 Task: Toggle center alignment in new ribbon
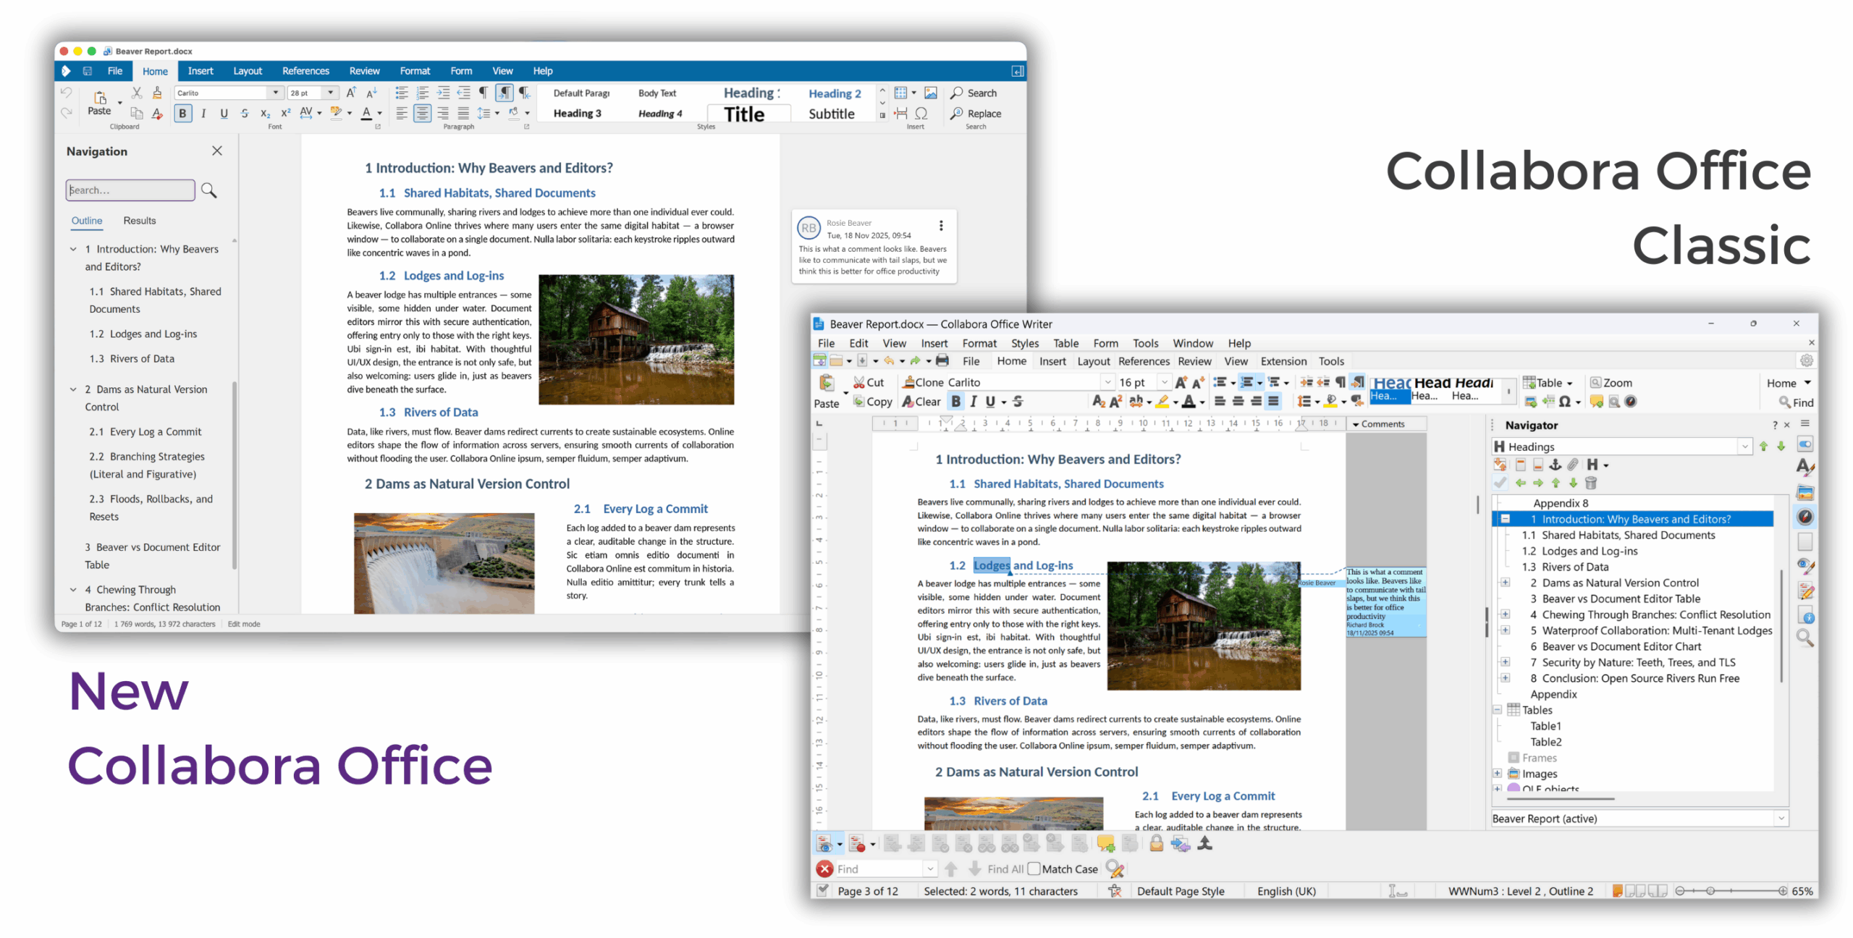pyautogui.click(x=422, y=114)
